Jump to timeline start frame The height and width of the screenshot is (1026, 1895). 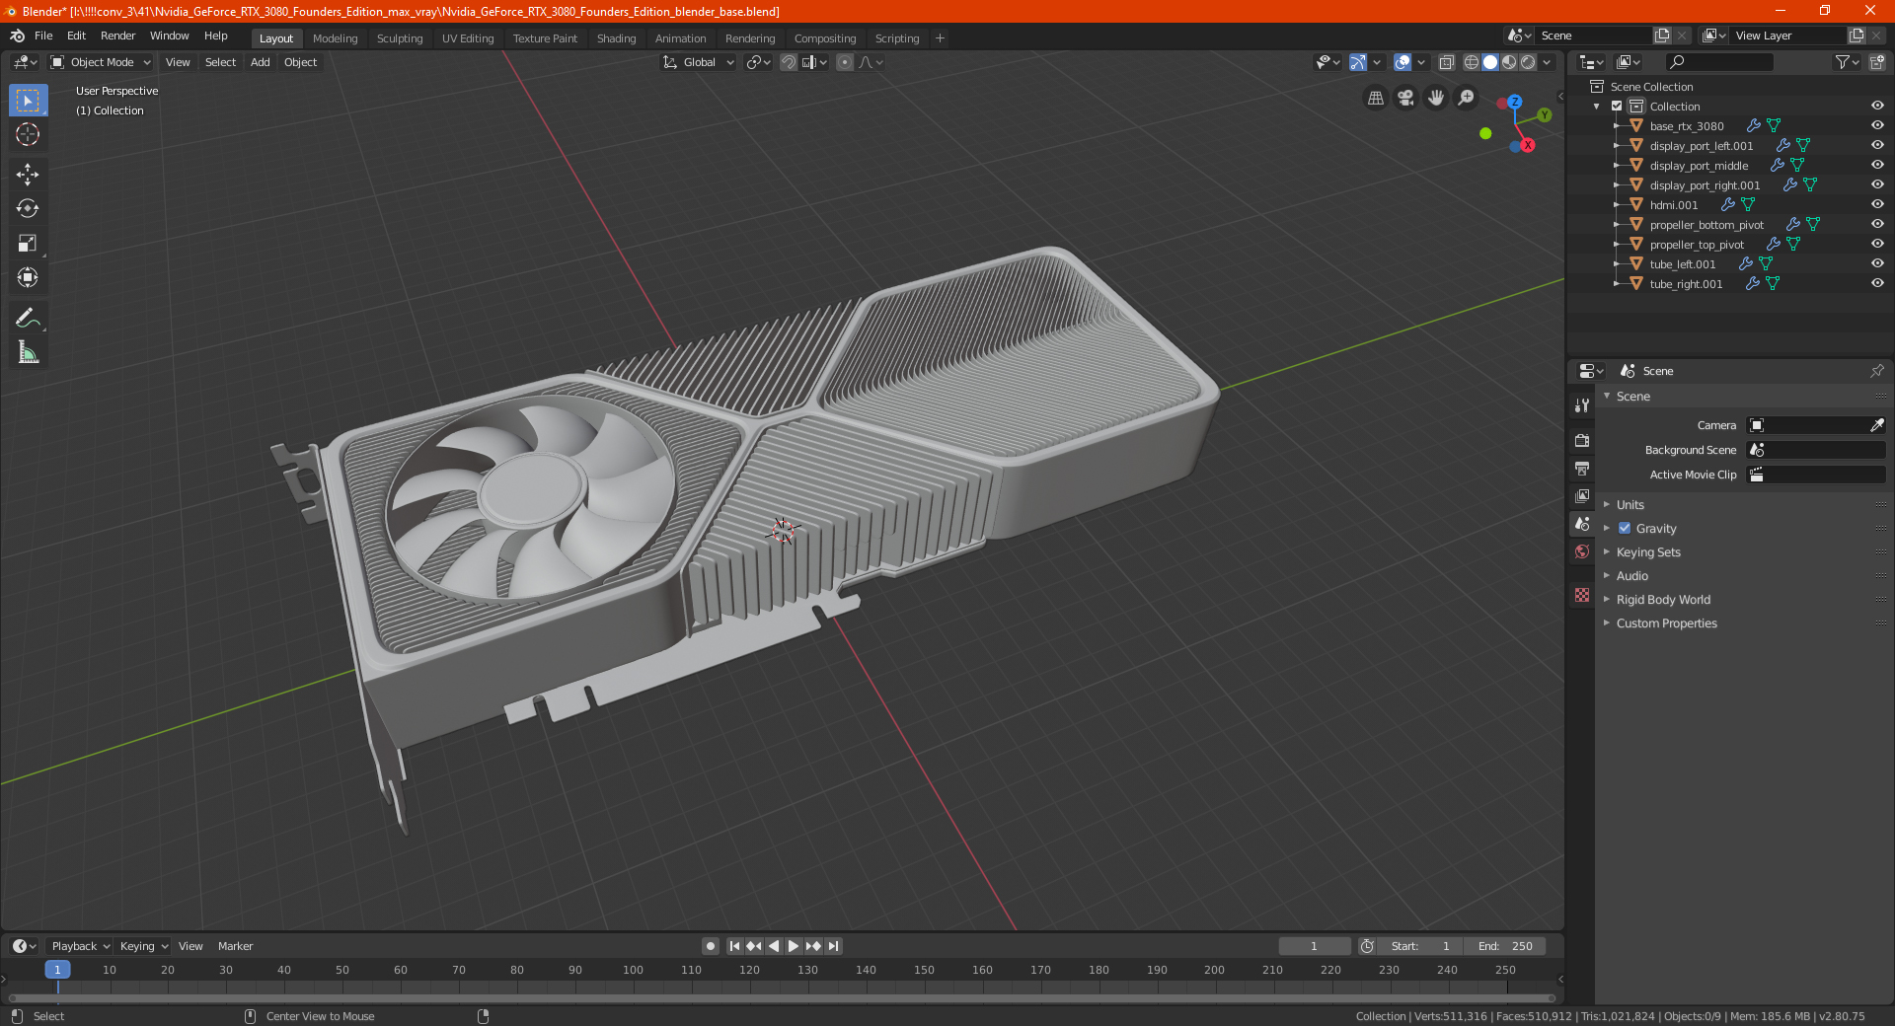734,946
